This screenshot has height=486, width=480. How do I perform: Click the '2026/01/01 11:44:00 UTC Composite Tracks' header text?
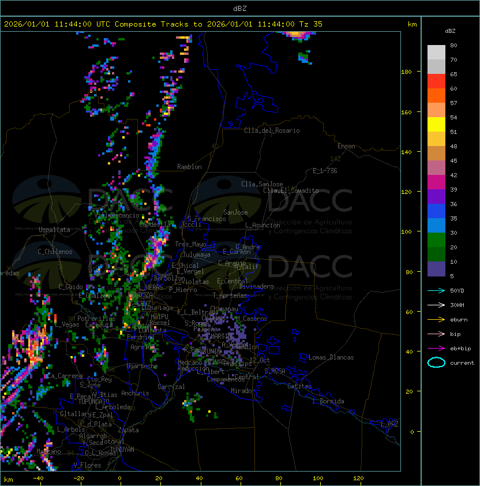96,24
